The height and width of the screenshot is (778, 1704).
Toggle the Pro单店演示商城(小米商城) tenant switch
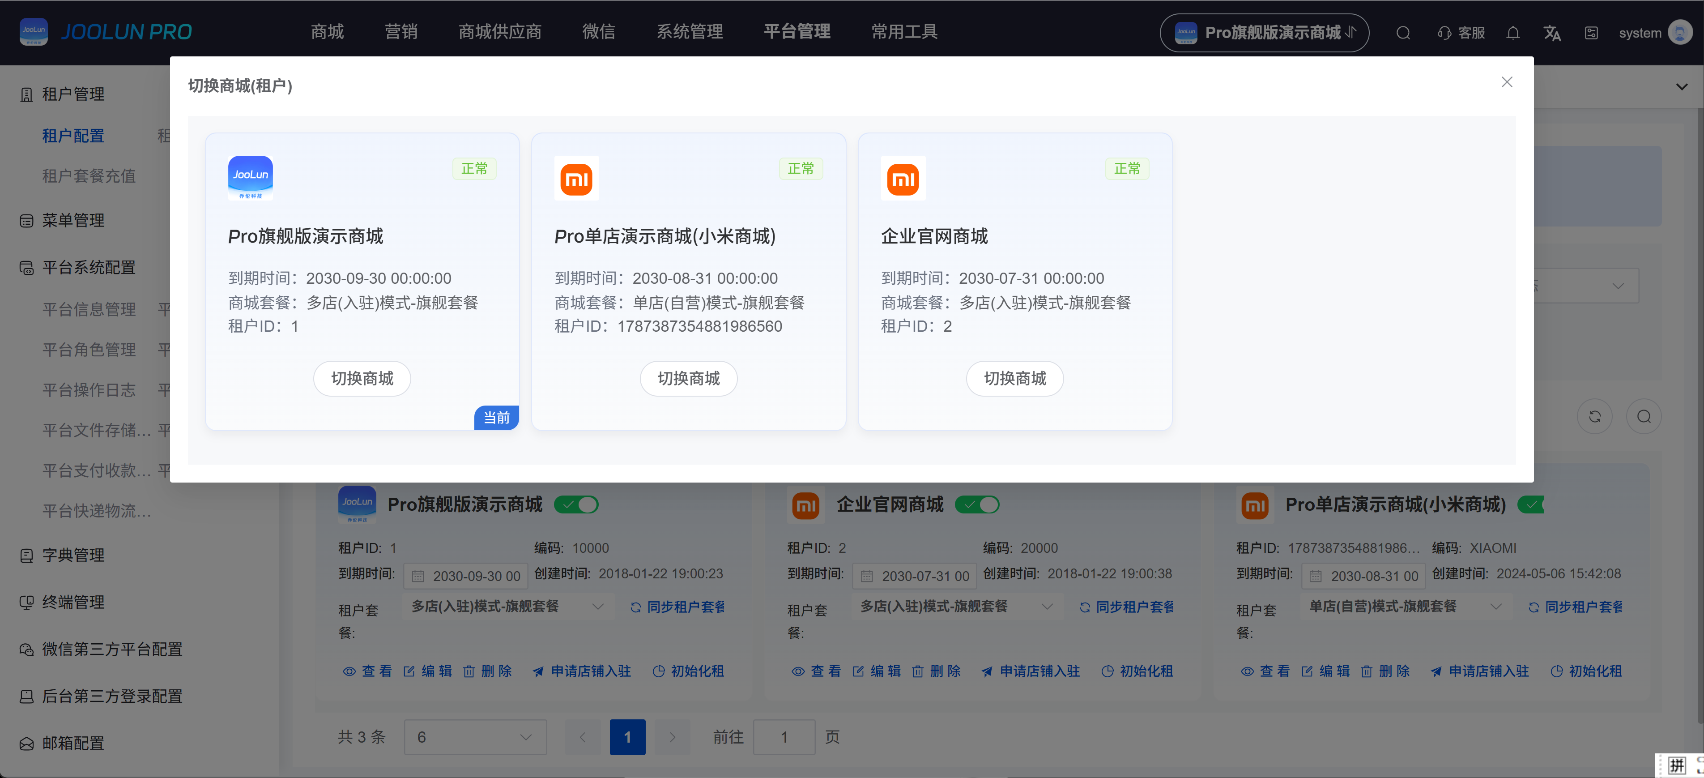[1530, 505]
